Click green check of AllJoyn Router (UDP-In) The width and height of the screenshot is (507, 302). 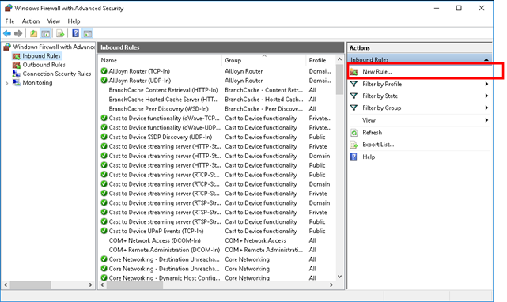tap(104, 80)
